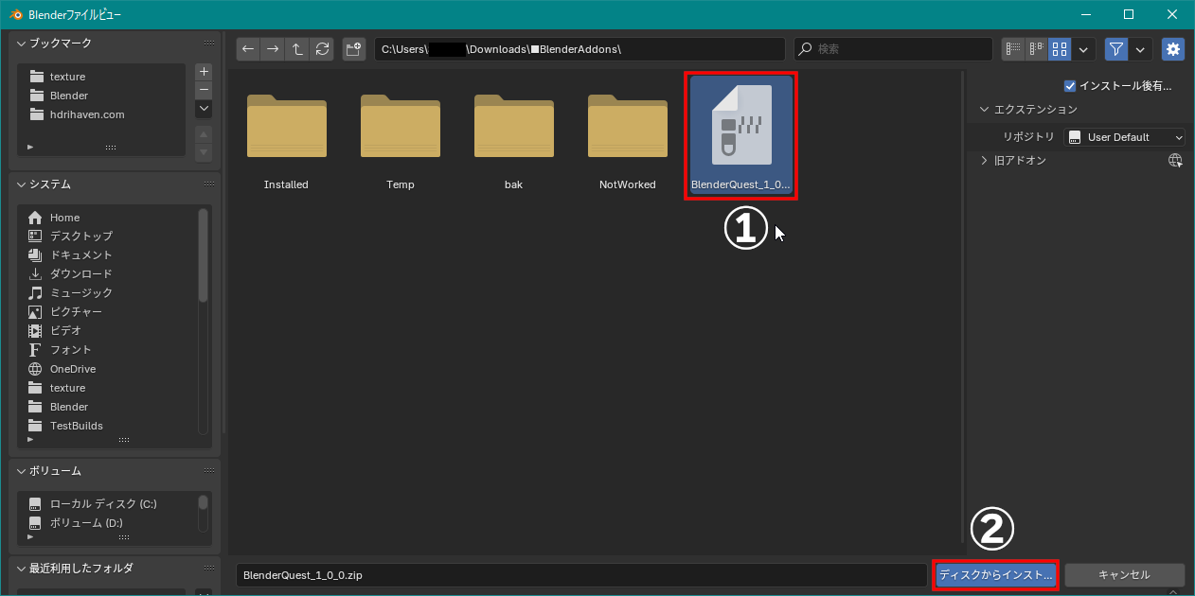Refresh the file listing
Viewport: 1195px width, 596px height.
[x=321, y=49]
